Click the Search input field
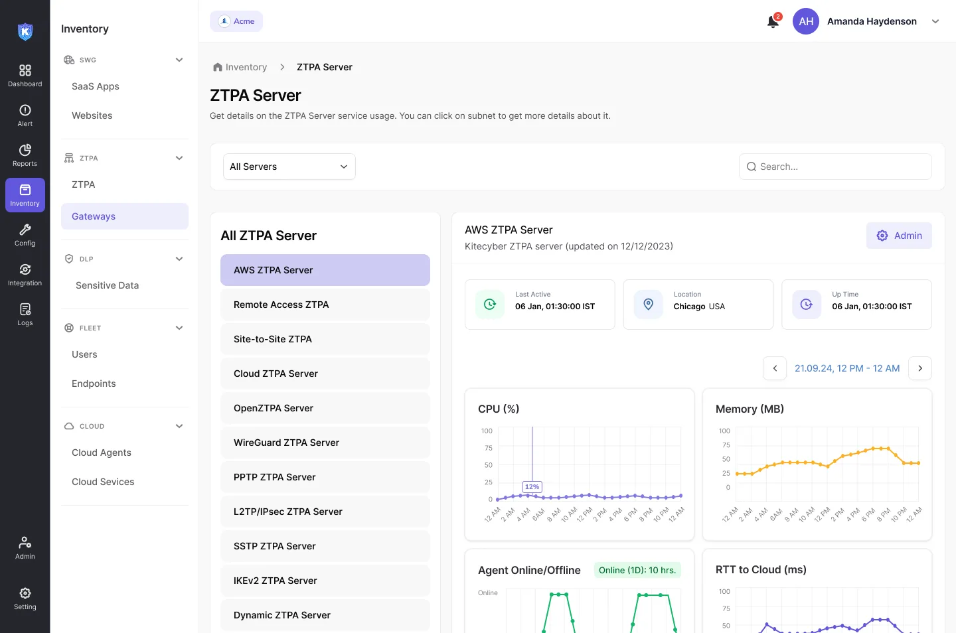956x633 pixels. coord(835,167)
